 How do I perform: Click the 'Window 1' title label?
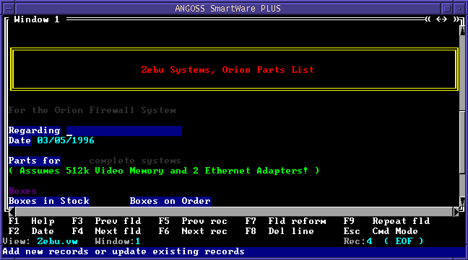pyautogui.click(x=37, y=19)
